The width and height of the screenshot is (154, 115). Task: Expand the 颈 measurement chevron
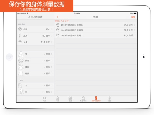(x=52, y=54)
